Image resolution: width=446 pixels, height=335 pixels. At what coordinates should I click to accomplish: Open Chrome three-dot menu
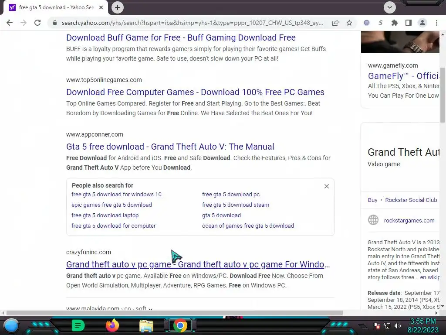tap(436, 23)
